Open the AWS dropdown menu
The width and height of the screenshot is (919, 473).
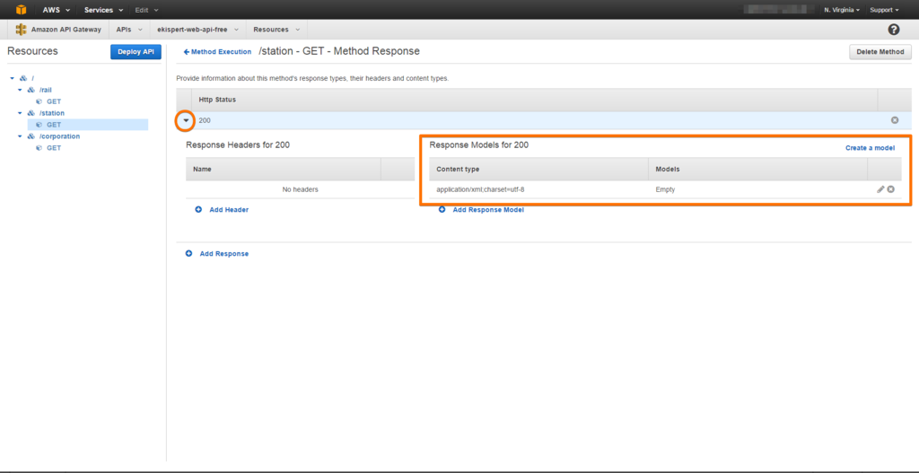pos(57,10)
